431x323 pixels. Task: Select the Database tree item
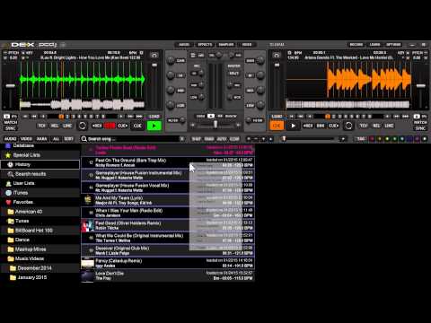(23, 145)
